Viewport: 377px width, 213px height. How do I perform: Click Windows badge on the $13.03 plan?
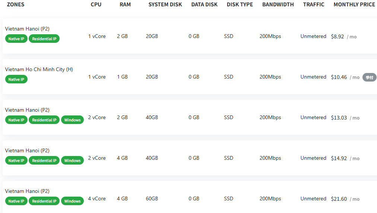click(x=72, y=120)
